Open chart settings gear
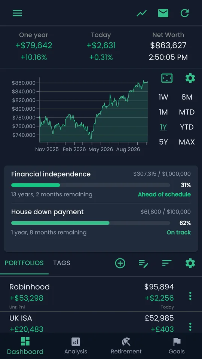The height and width of the screenshot is (359, 202). click(190, 78)
